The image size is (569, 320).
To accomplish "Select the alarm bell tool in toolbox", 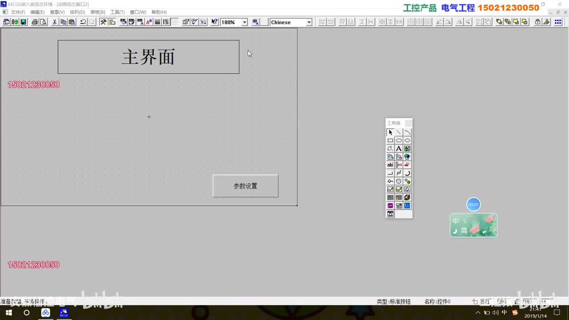I will (x=407, y=189).
